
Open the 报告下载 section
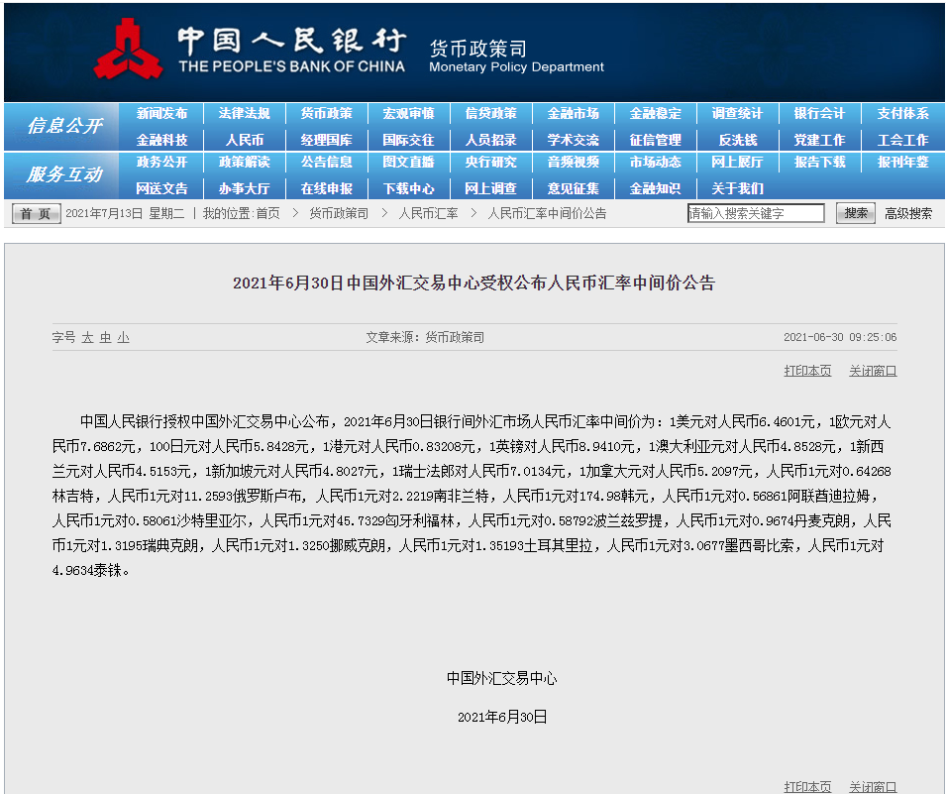point(819,163)
